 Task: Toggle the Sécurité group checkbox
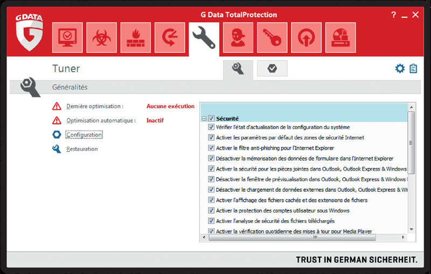(211, 118)
